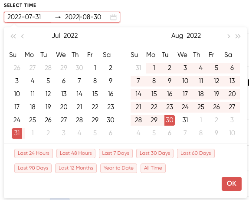Select August 31 in the right calendar
This screenshot has height=200, width=249.
(185, 120)
